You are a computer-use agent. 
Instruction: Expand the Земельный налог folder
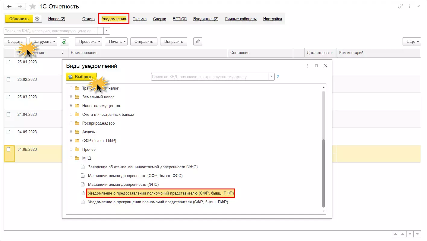(x=71, y=97)
